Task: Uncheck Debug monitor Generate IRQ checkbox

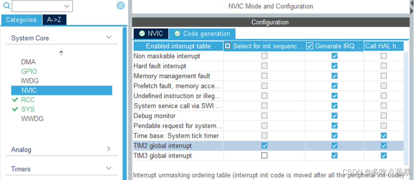Action: 335,116
